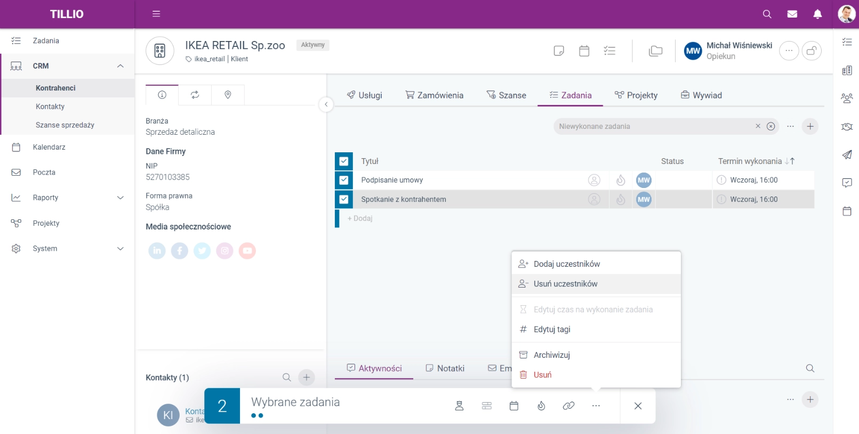Click the sticky note icon beside IKEA header

559,51
